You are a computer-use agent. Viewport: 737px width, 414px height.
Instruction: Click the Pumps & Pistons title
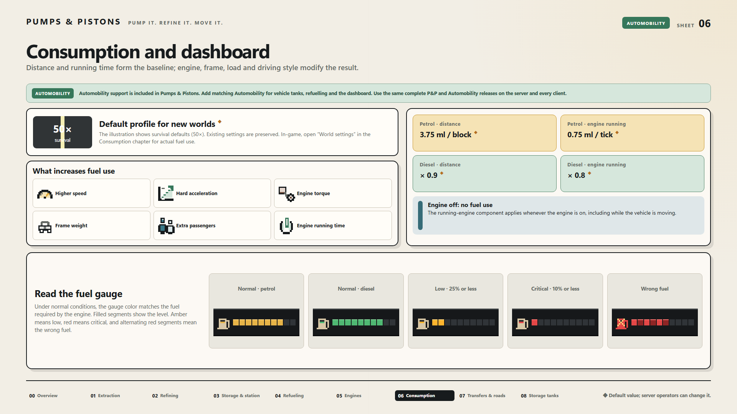[x=73, y=22]
